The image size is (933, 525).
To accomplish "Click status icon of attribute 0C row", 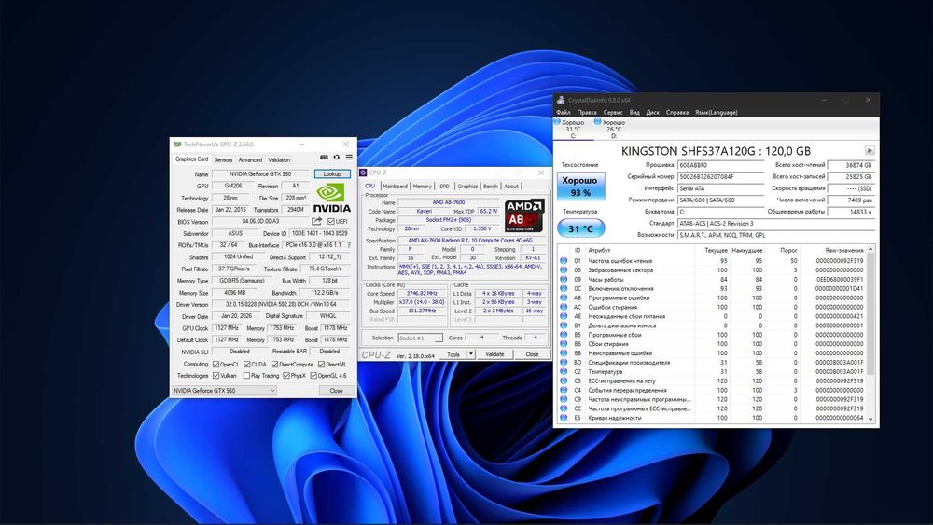I will click(564, 288).
